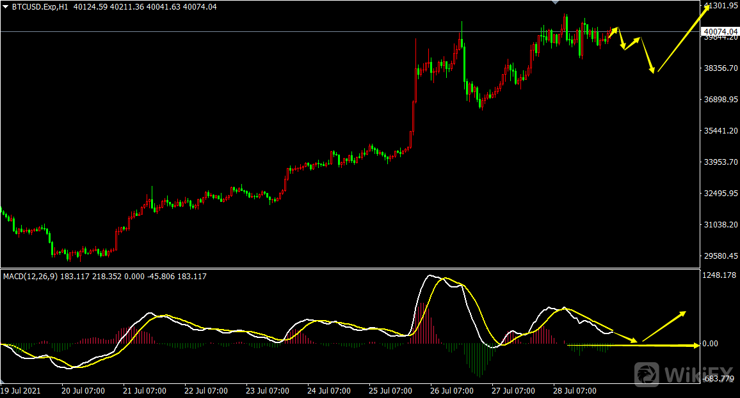Click the WikiFX eagle logo watermark

coord(647,372)
